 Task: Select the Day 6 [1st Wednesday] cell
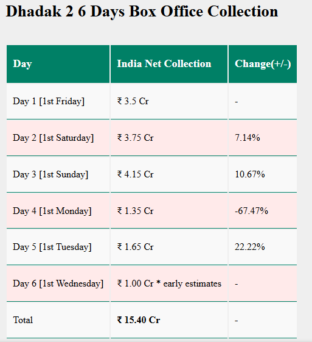pyautogui.click(x=58, y=283)
